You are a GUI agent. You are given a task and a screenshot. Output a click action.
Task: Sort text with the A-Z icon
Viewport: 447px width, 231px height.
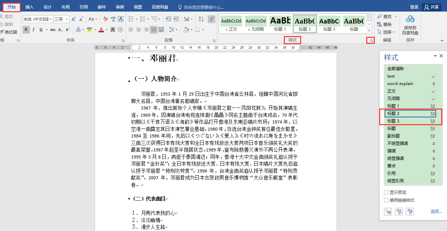pos(201,19)
